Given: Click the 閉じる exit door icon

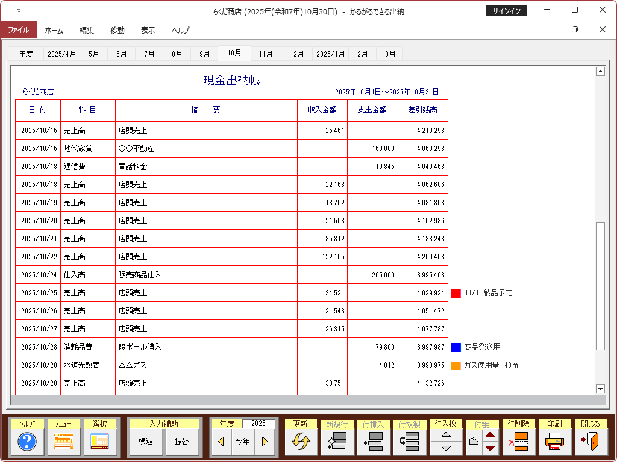Looking at the screenshot, I should (x=590, y=442).
